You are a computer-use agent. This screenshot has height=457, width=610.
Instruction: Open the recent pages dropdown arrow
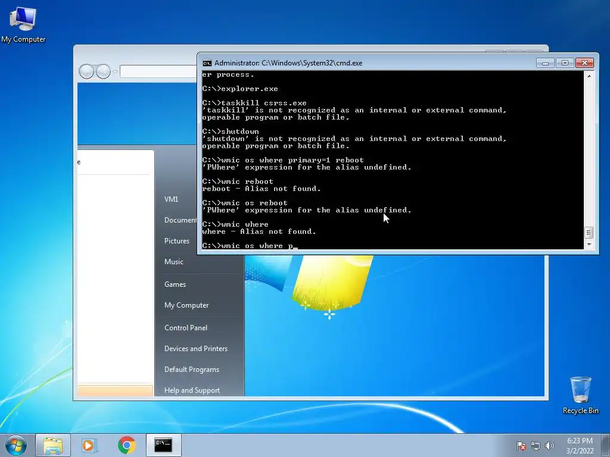(115, 72)
